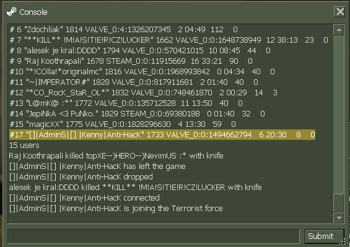Image resolution: width=350 pixels, height=247 pixels.
Task: Click the "Kenny|Anti-HacK dropped" line
Action: [81, 176]
